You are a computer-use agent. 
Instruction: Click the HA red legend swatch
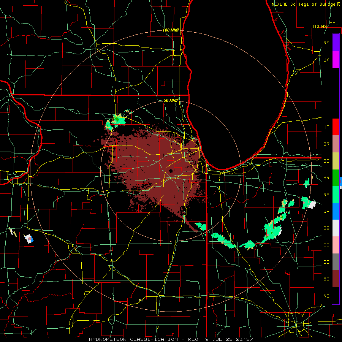[336, 127]
